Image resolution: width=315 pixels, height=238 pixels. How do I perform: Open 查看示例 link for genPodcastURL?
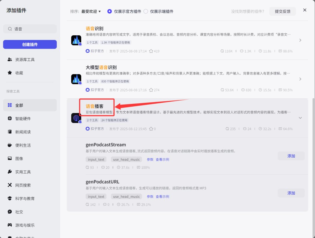[x=162, y=197]
